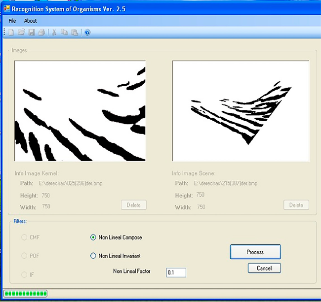Select the Non Lineal Invariant filter option
The image size is (321, 302).
[x=93, y=256]
